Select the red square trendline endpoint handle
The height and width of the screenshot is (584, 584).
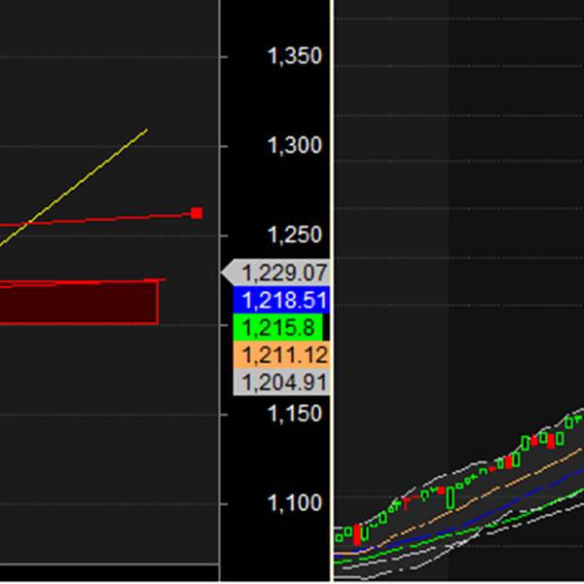tap(197, 213)
